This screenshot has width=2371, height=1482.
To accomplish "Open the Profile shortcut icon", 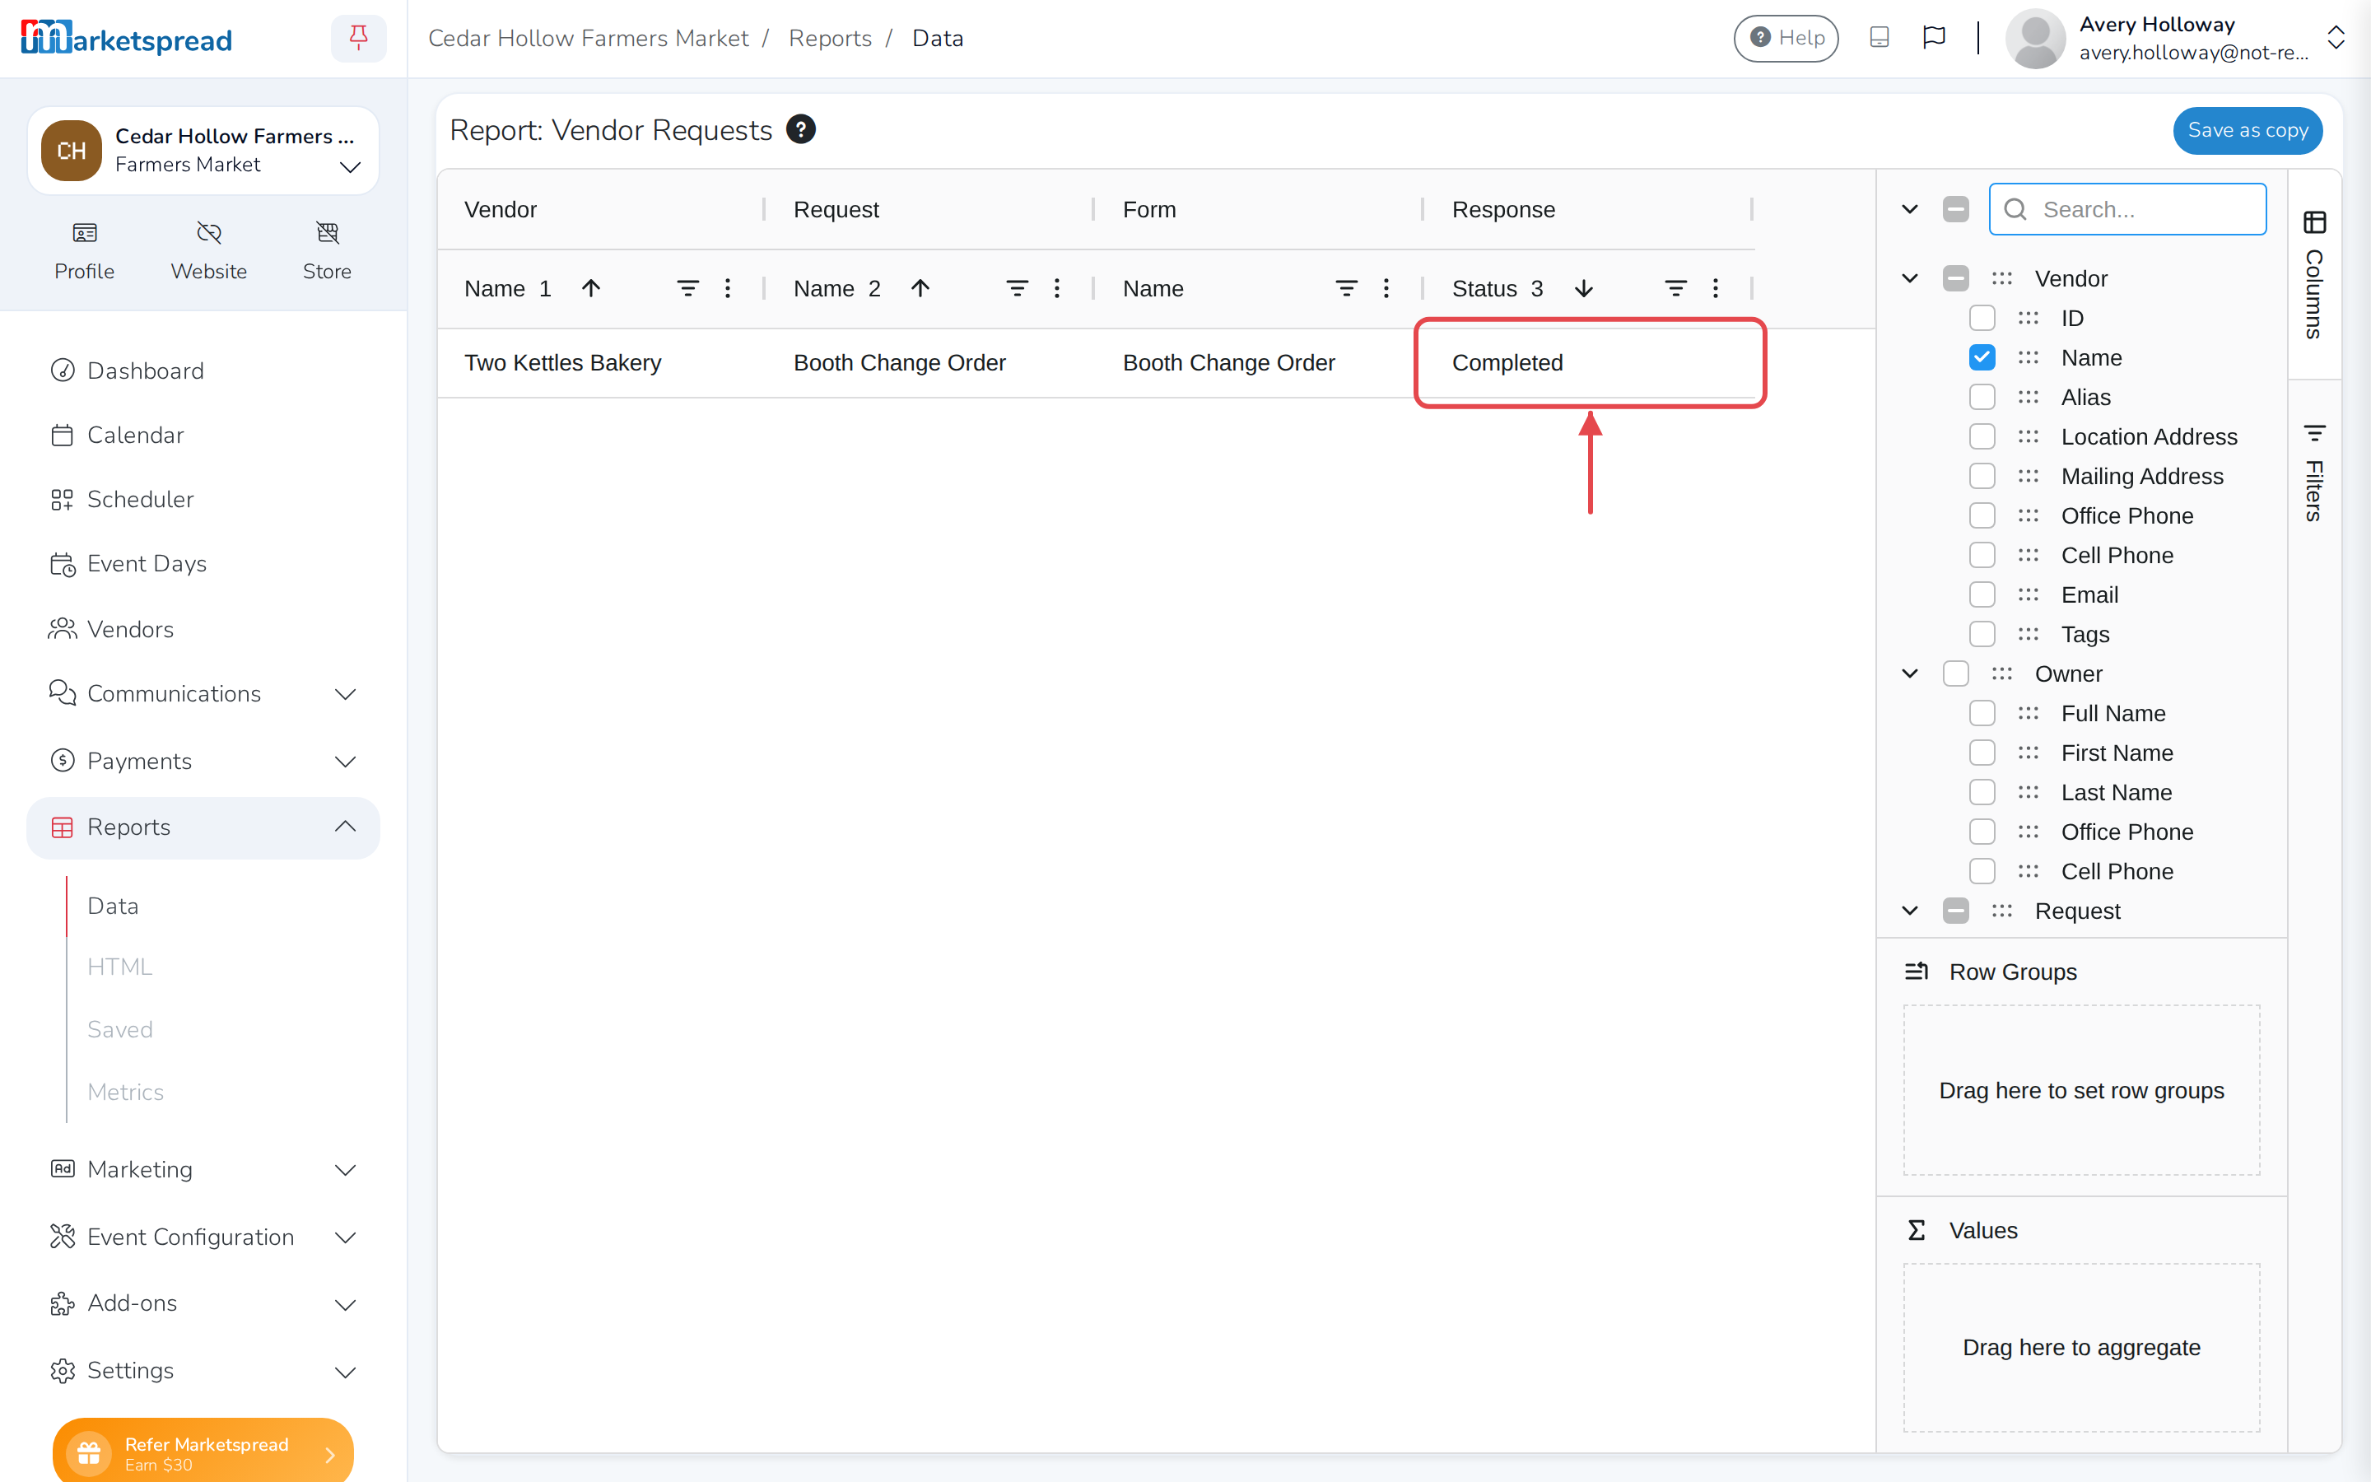I will pos(84,233).
